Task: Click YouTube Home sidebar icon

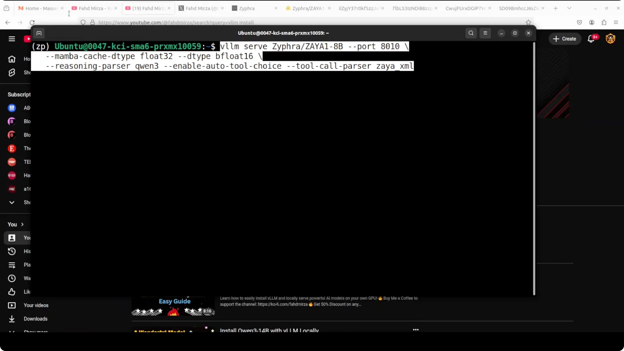Action: click(12, 59)
